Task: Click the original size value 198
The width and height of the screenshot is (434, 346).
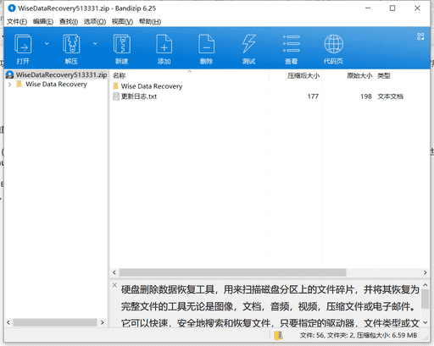Action: click(x=366, y=96)
